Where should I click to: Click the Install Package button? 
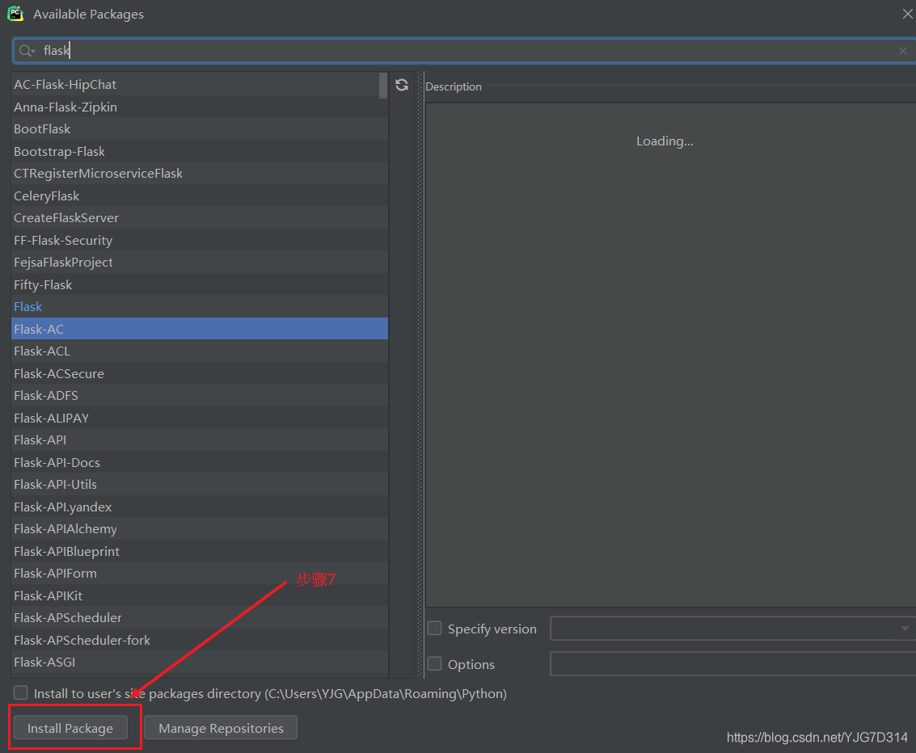click(70, 728)
